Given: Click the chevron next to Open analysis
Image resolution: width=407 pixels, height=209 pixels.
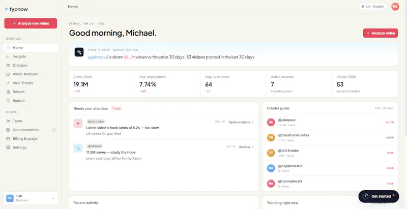Looking at the screenshot, I should (x=253, y=122).
